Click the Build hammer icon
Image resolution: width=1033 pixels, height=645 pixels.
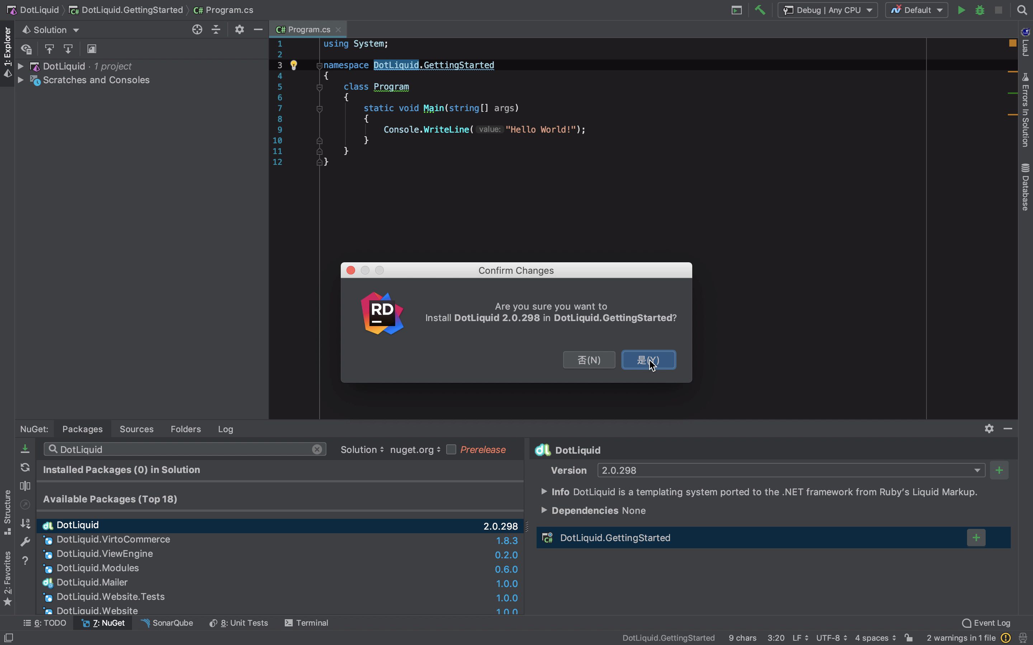760,10
